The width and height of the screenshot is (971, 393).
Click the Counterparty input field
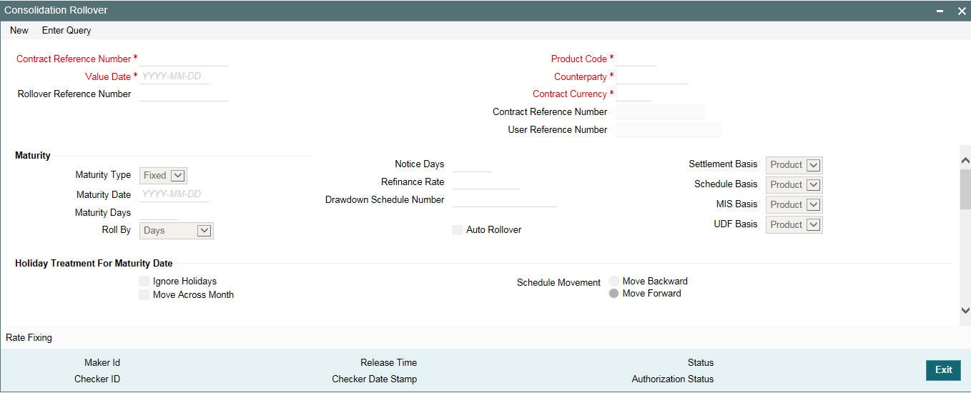coord(651,76)
